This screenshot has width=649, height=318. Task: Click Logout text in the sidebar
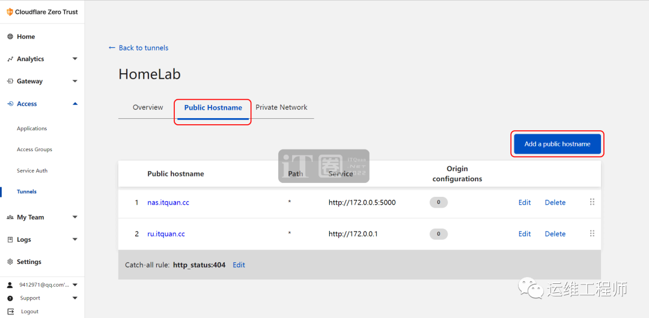30,311
